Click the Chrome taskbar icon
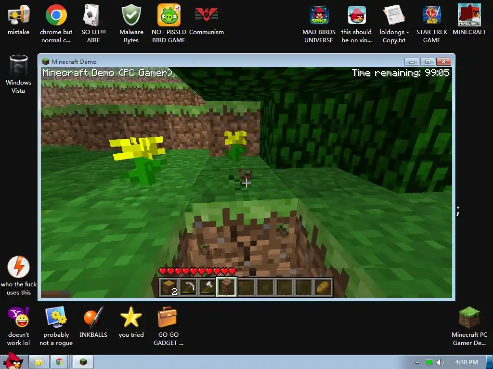 click(x=59, y=362)
